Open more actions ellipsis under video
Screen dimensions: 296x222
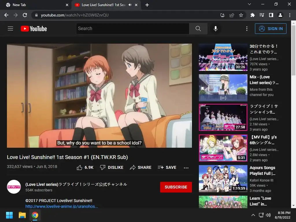pos(186,168)
